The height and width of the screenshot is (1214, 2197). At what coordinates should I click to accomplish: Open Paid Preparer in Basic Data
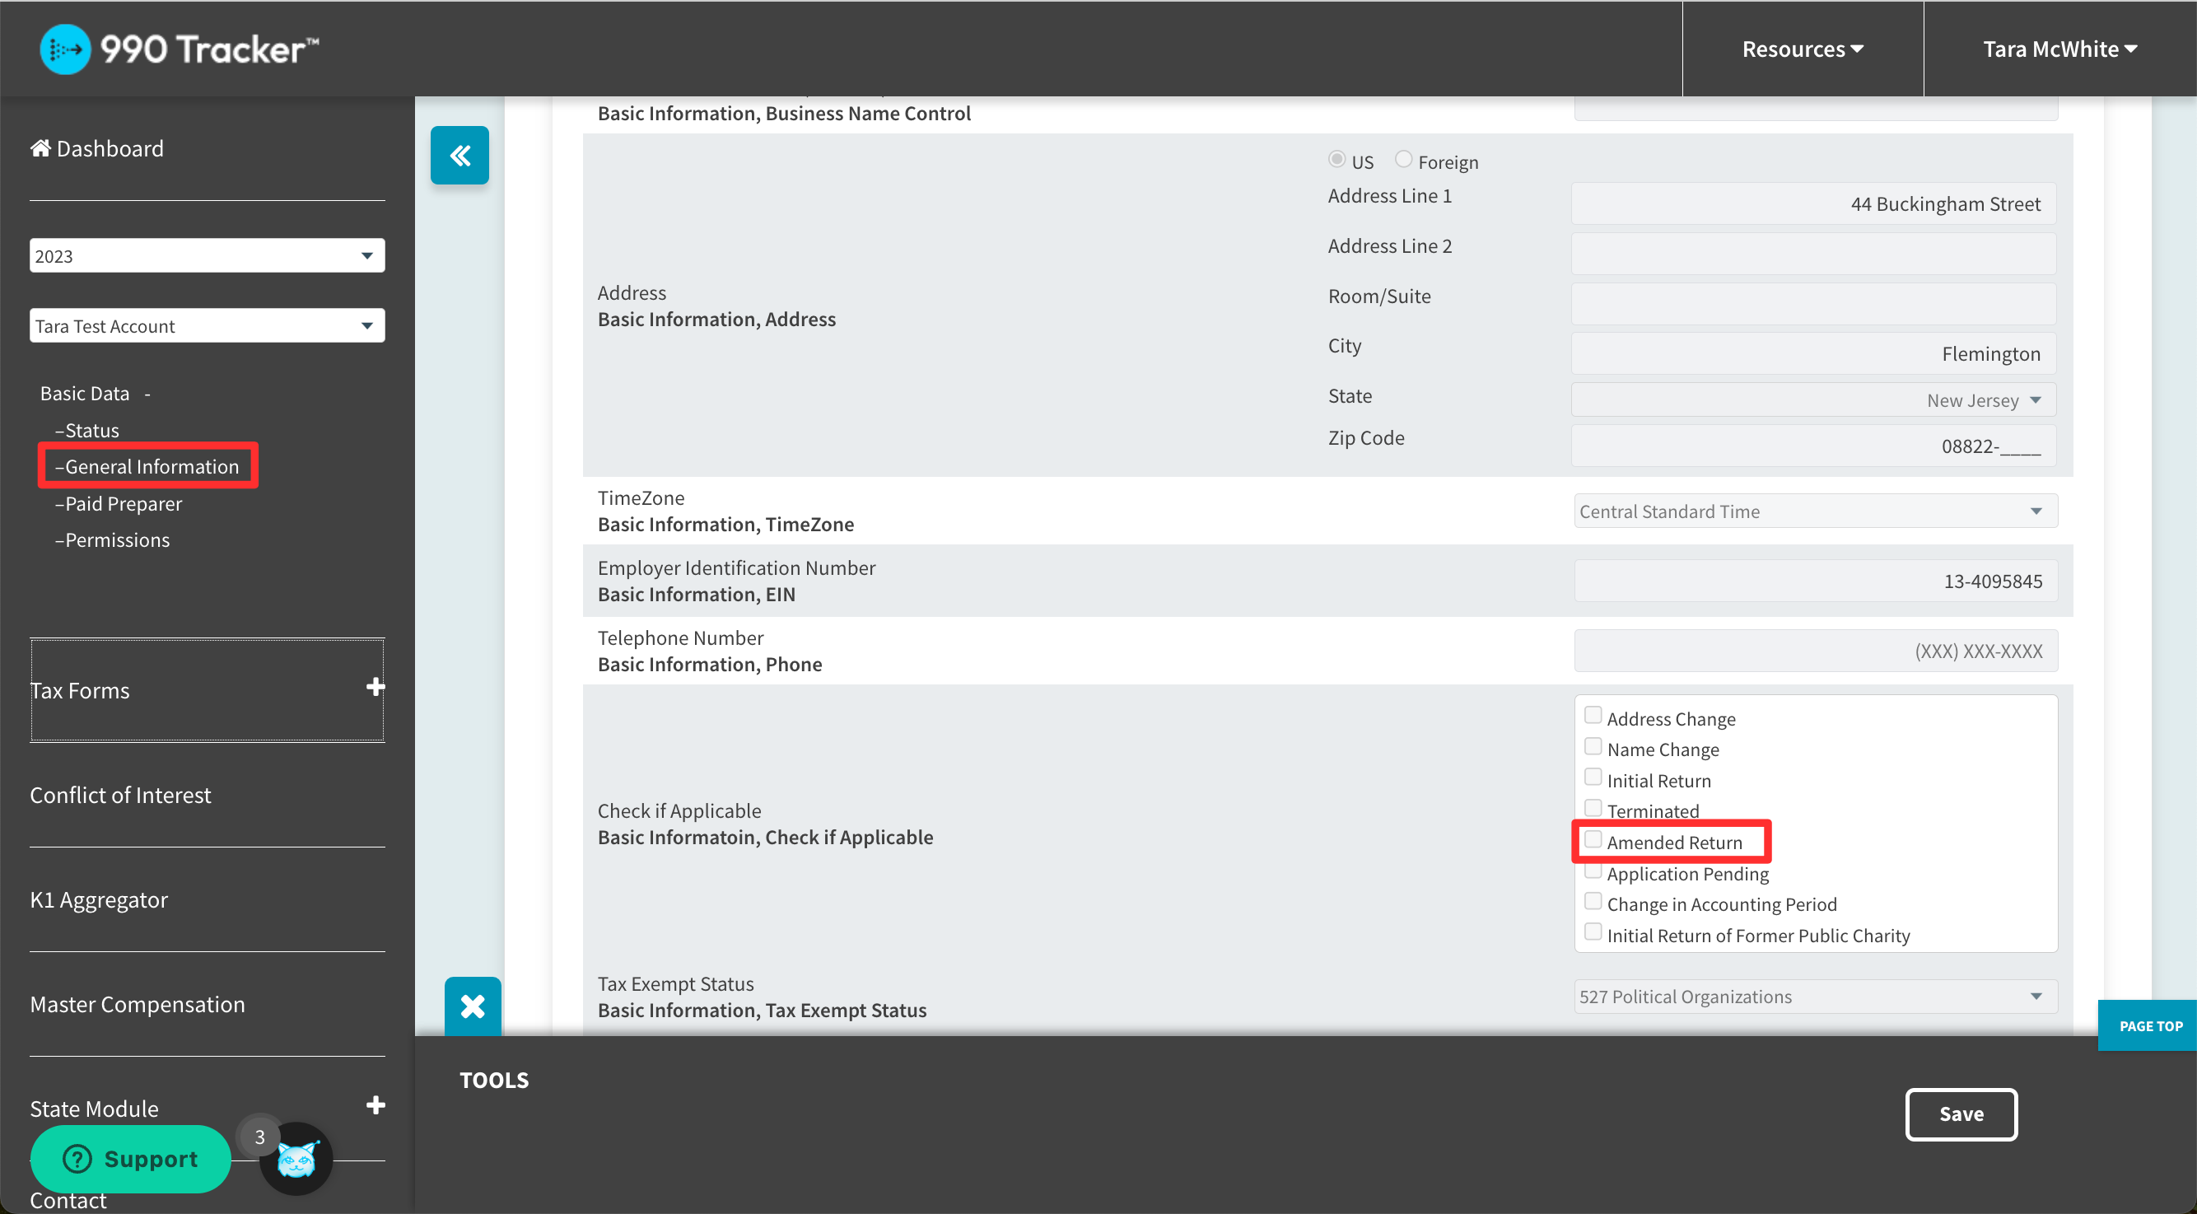coord(124,503)
